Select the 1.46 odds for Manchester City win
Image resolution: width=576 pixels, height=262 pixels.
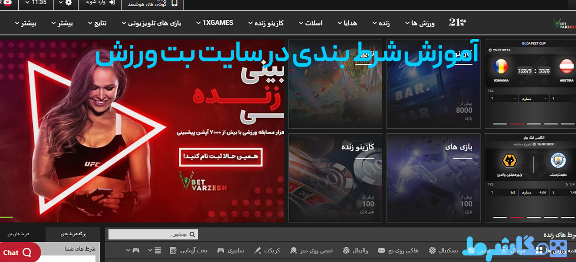[563, 192]
